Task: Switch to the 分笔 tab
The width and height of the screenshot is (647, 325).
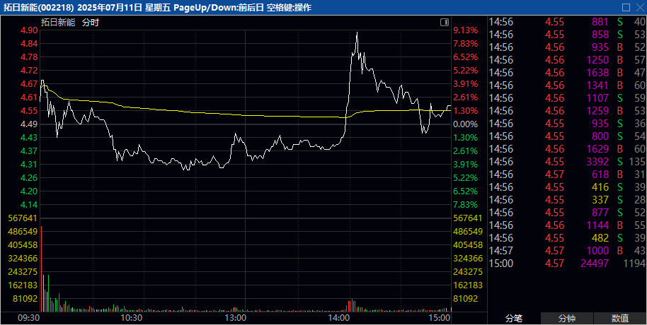Action: (x=513, y=319)
